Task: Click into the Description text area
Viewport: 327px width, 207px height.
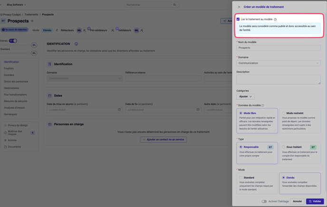Action: 279,79
